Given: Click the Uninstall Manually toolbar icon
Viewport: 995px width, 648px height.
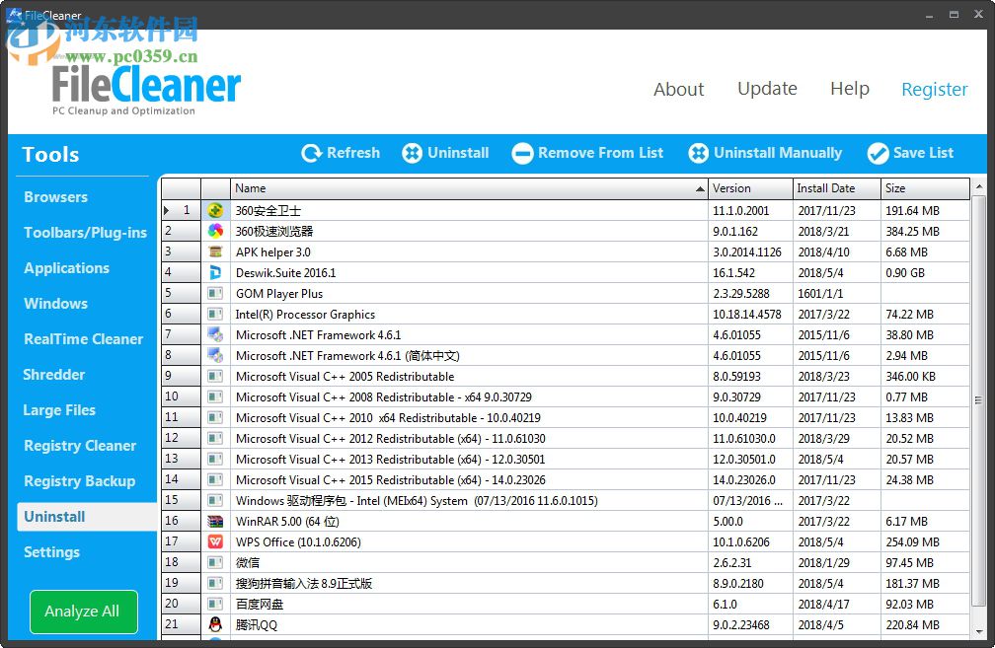Looking at the screenshot, I should coord(702,153).
